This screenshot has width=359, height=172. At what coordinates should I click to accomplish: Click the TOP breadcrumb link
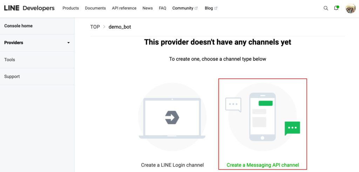point(95,27)
